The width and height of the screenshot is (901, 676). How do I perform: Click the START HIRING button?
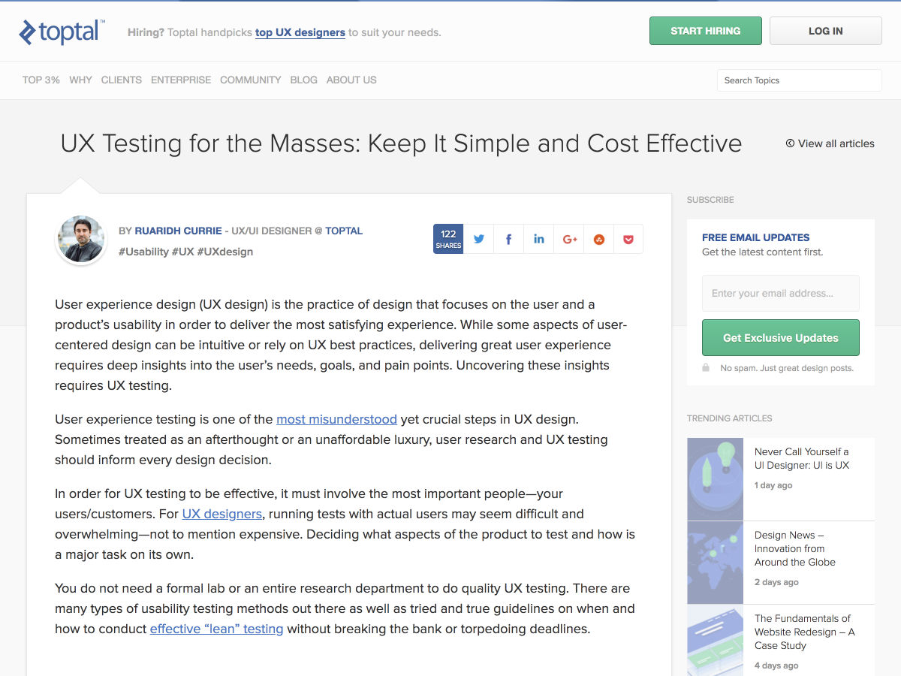706,31
